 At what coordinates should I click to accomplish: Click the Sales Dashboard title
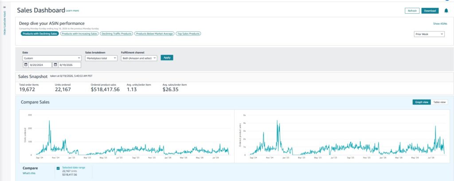point(41,11)
